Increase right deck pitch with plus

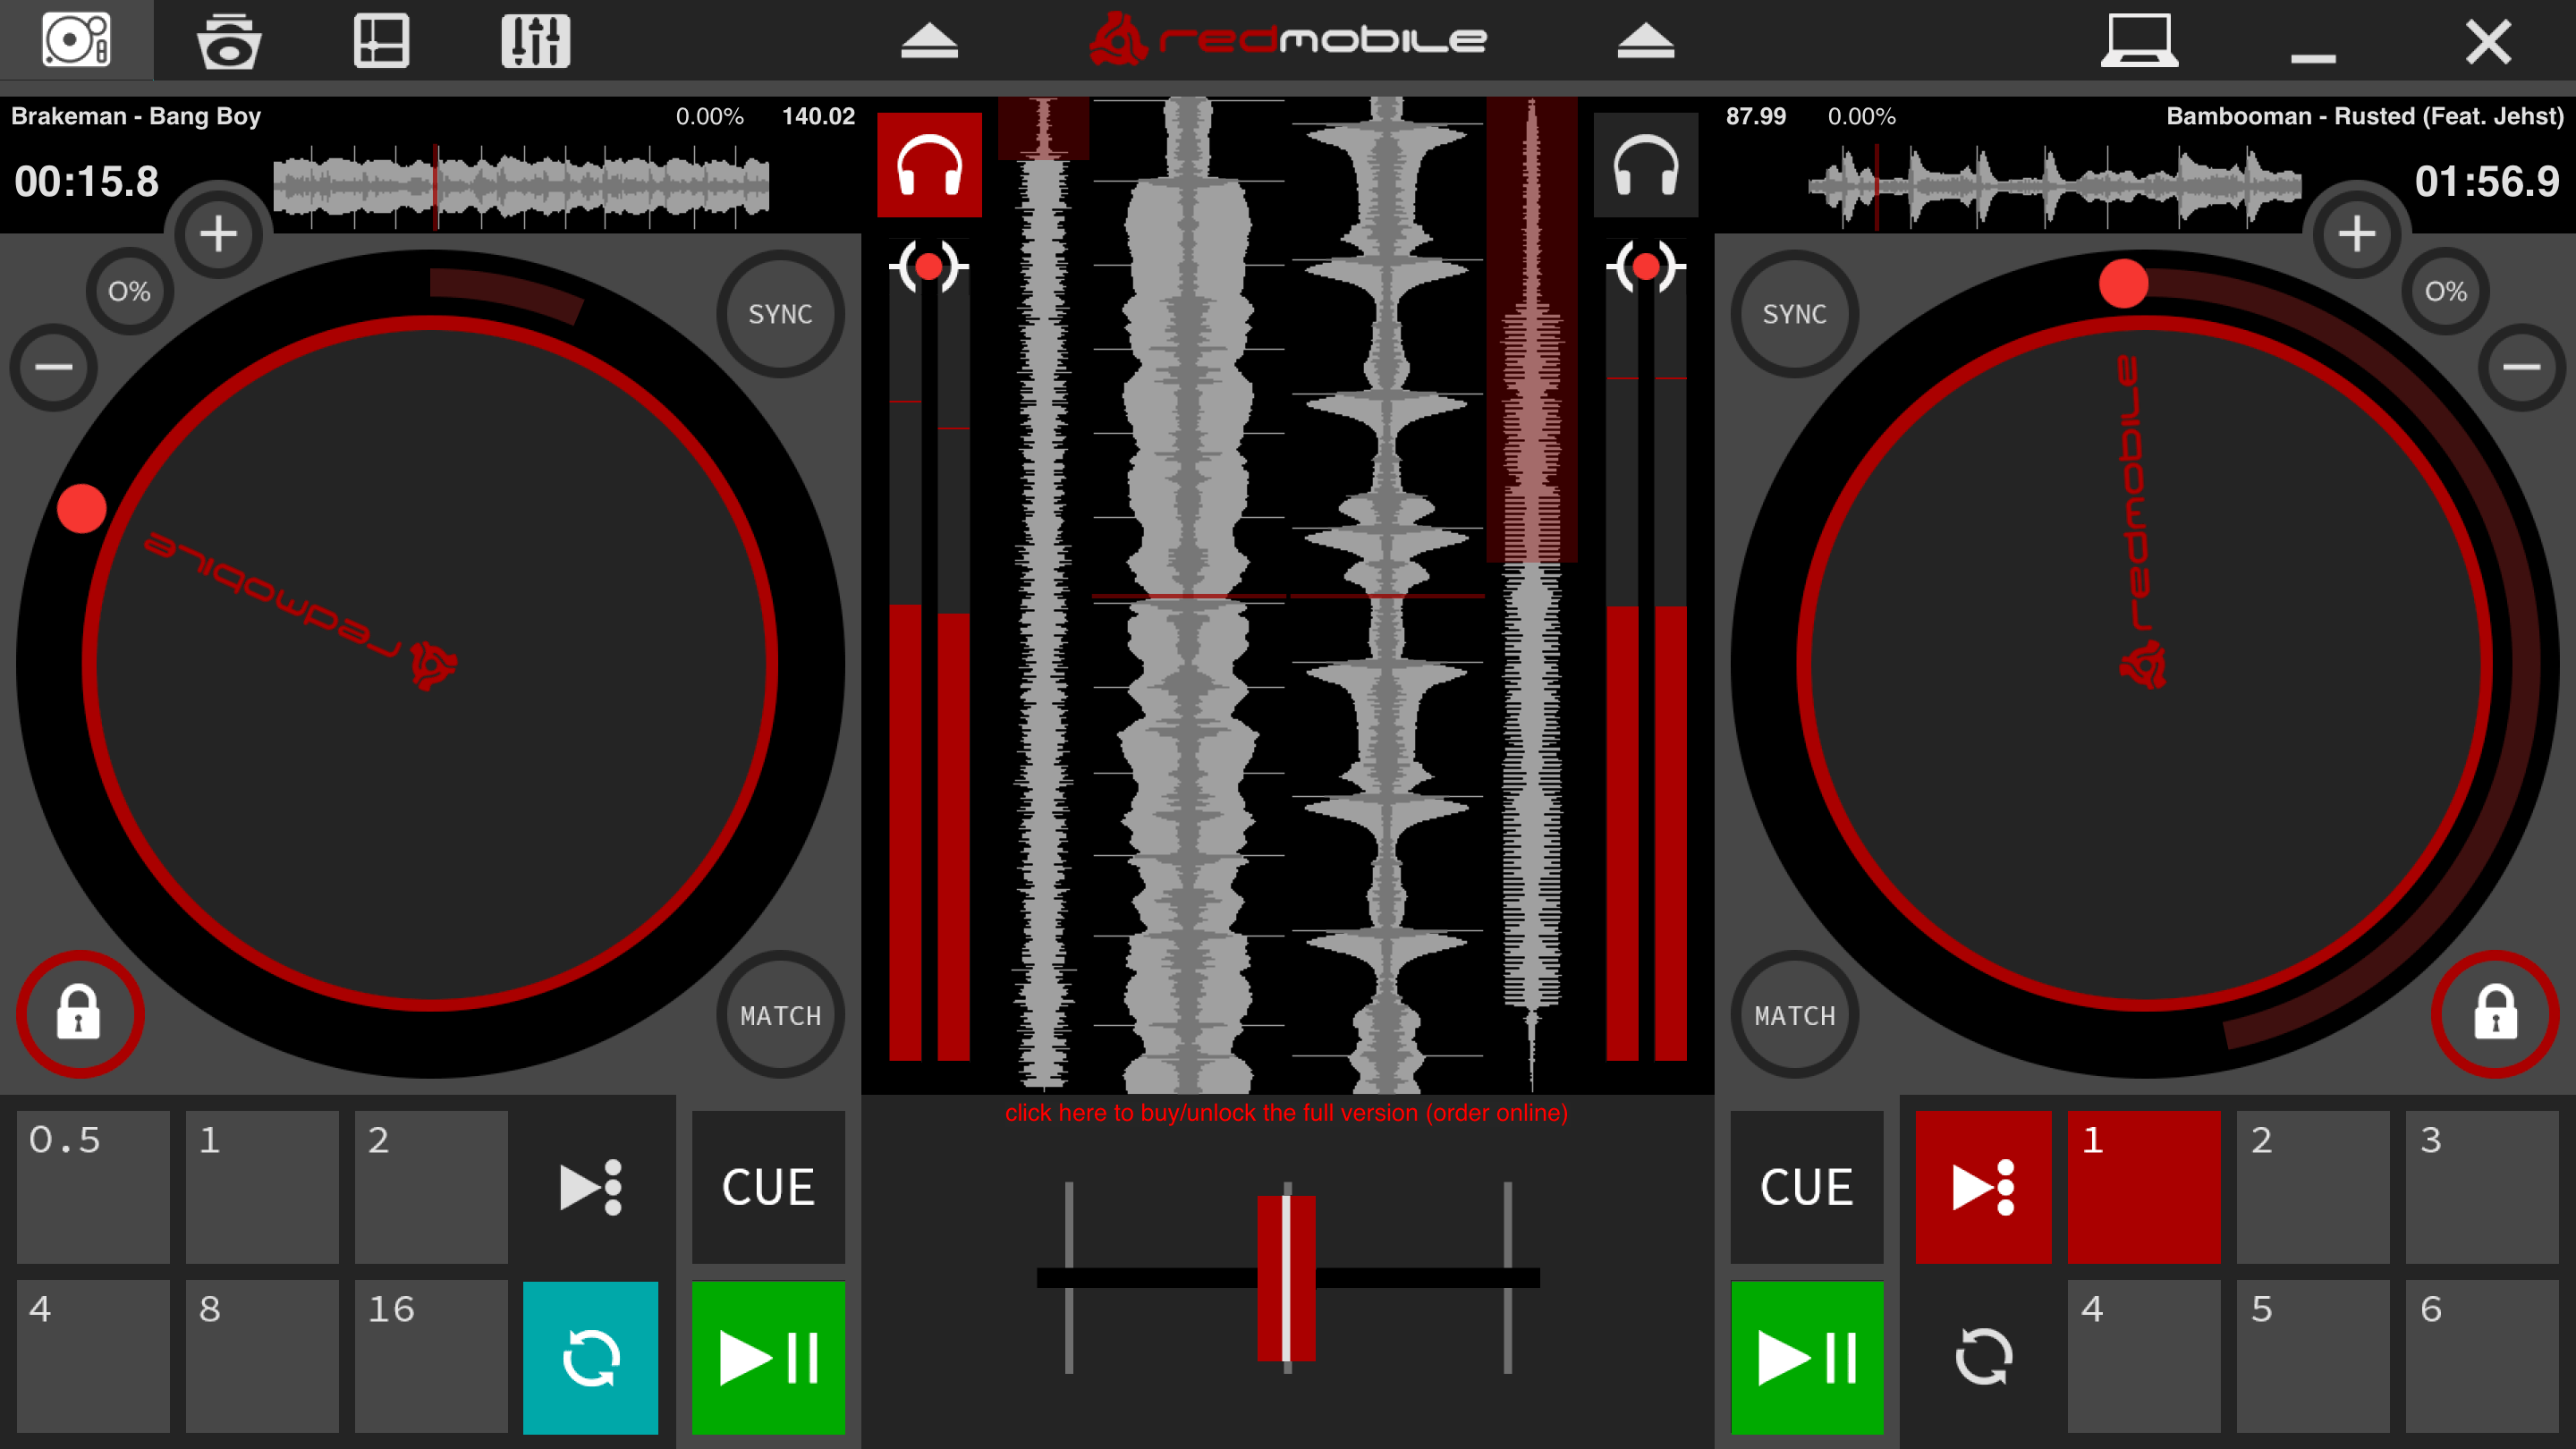point(2357,235)
